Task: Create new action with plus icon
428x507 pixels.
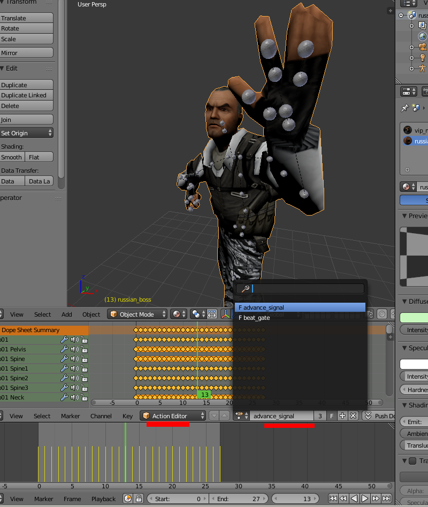Action: click(x=342, y=416)
